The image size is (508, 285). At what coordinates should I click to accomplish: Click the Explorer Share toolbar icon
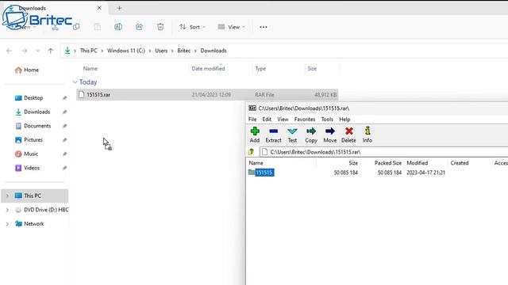point(139,27)
